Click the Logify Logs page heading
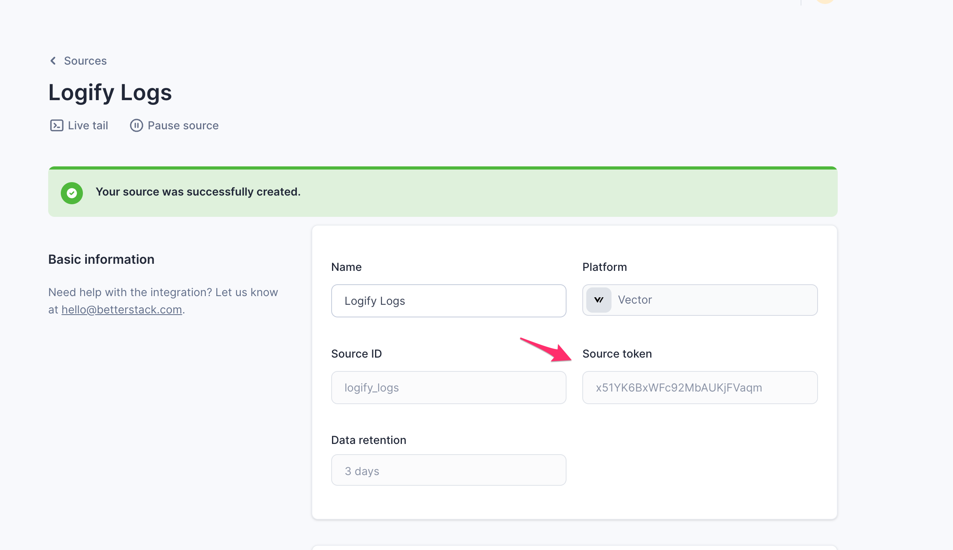Viewport: 953px width, 550px height. pos(110,93)
